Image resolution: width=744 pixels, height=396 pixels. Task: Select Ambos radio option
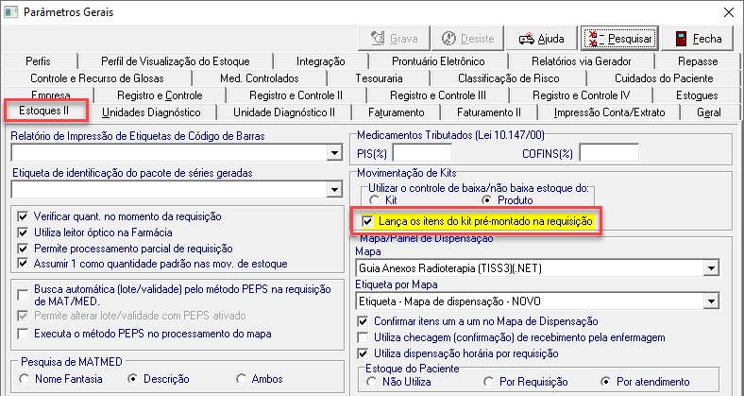[242, 379]
